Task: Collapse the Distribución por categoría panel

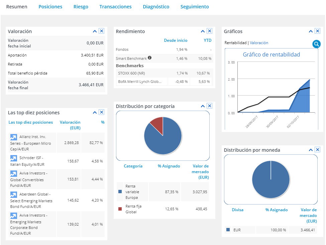Action: [x=203, y=106]
